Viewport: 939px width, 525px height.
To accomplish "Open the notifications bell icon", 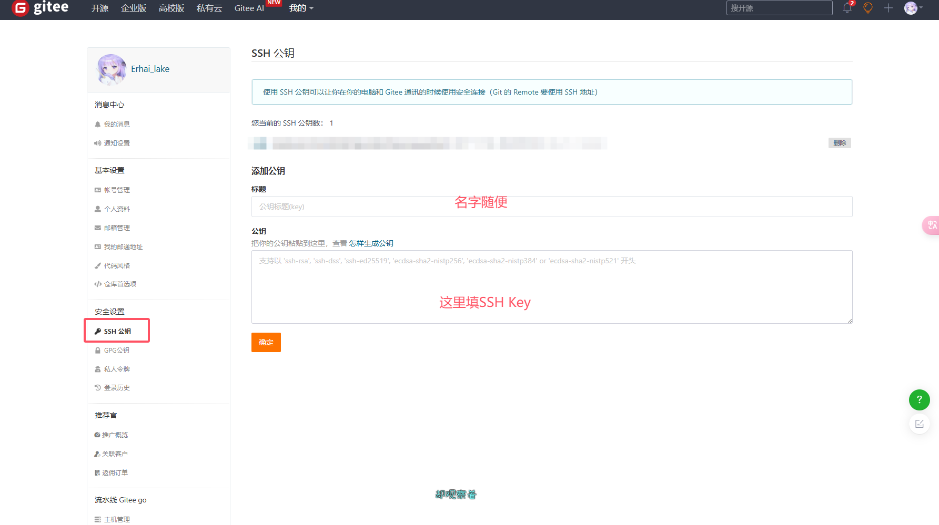I will tap(847, 8).
